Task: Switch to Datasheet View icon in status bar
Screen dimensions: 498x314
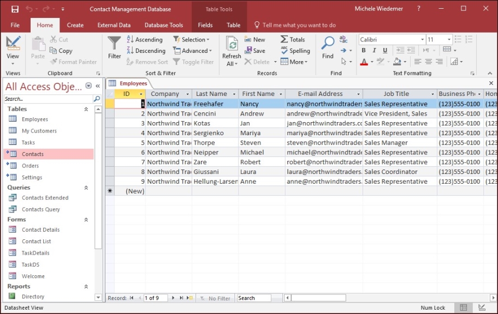Action: [x=464, y=307]
